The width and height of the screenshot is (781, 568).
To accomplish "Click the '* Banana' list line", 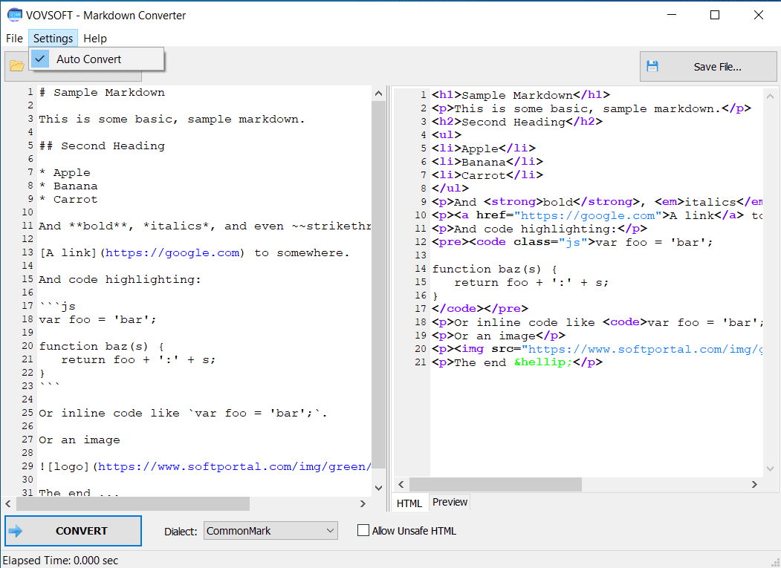I will tap(68, 186).
